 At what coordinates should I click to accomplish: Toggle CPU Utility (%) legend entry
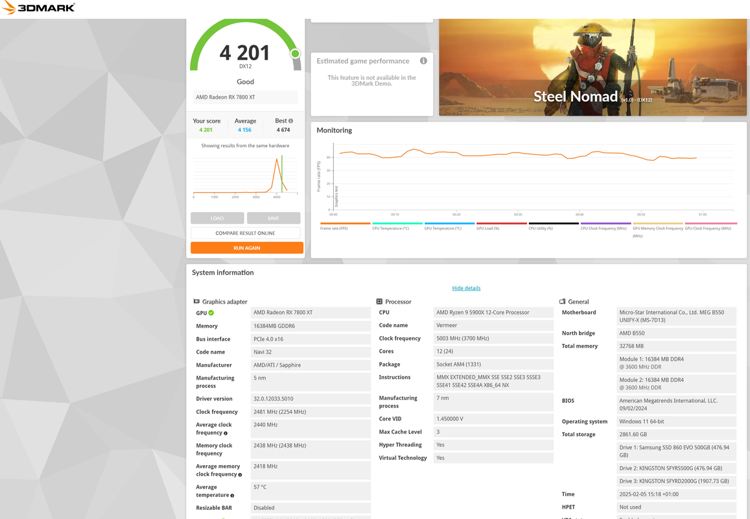[x=554, y=226]
